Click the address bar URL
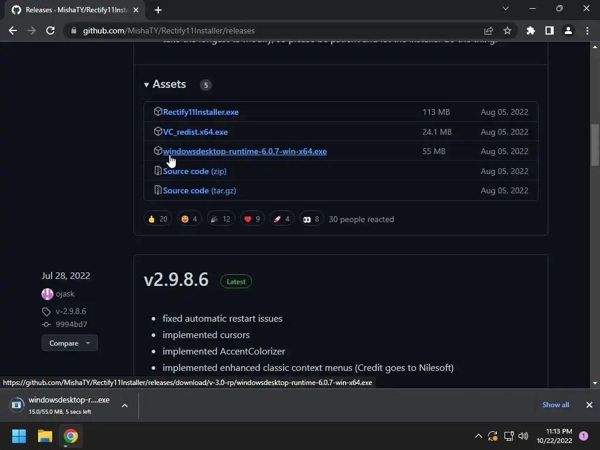 [x=169, y=30]
